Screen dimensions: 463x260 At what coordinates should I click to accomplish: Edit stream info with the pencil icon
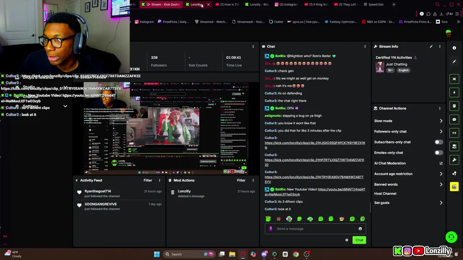[x=431, y=47]
